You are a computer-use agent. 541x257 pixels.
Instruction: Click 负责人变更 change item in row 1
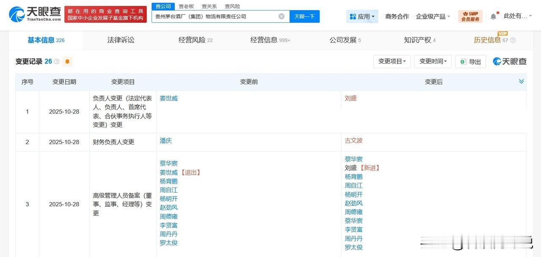[122, 112]
